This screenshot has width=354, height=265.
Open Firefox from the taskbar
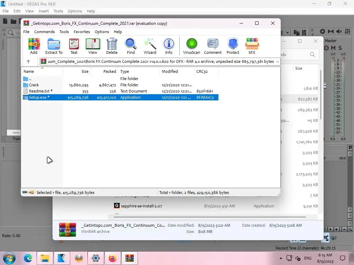(x=112, y=258)
